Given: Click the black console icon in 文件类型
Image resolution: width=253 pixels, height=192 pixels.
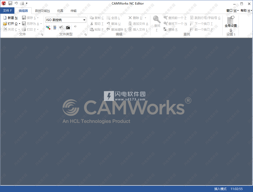Looking at the screenshot, I should pyautogui.click(x=68, y=28).
